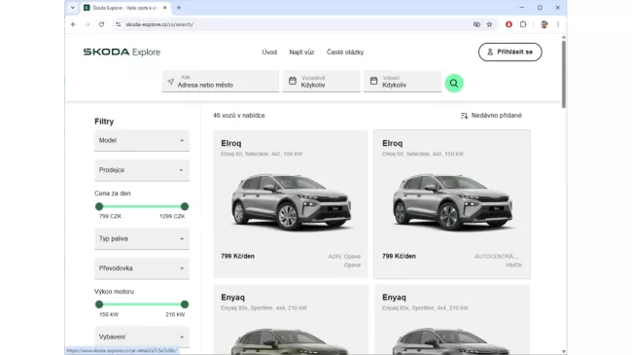Select the Škoda Explore browser tab
The height and width of the screenshot is (355, 632).
point(125,8)
